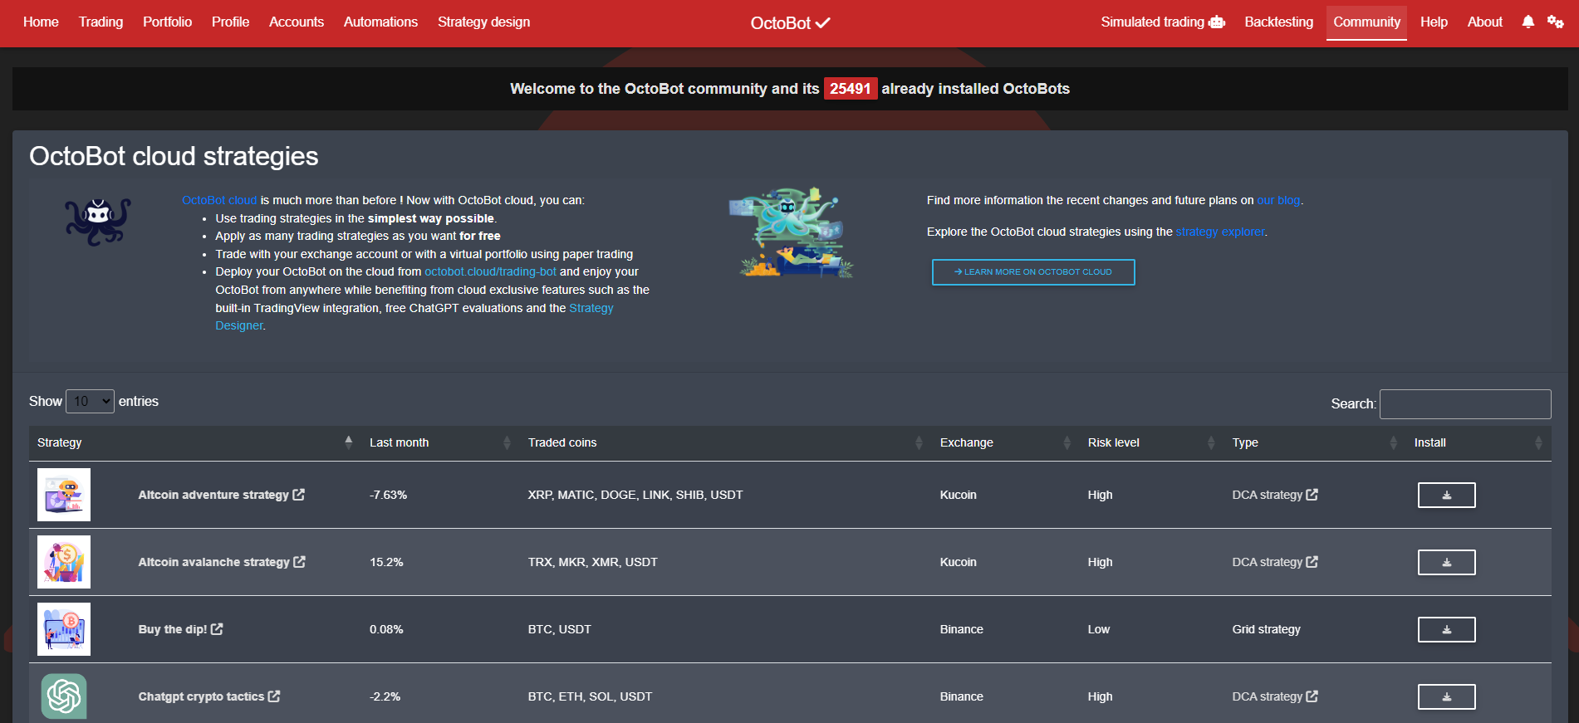Image resolution: width=1579 pixels, height=723 pixels.
Task: Follow the octobot.cloud/trading-bot link
Action: click(x=490, y=271)
